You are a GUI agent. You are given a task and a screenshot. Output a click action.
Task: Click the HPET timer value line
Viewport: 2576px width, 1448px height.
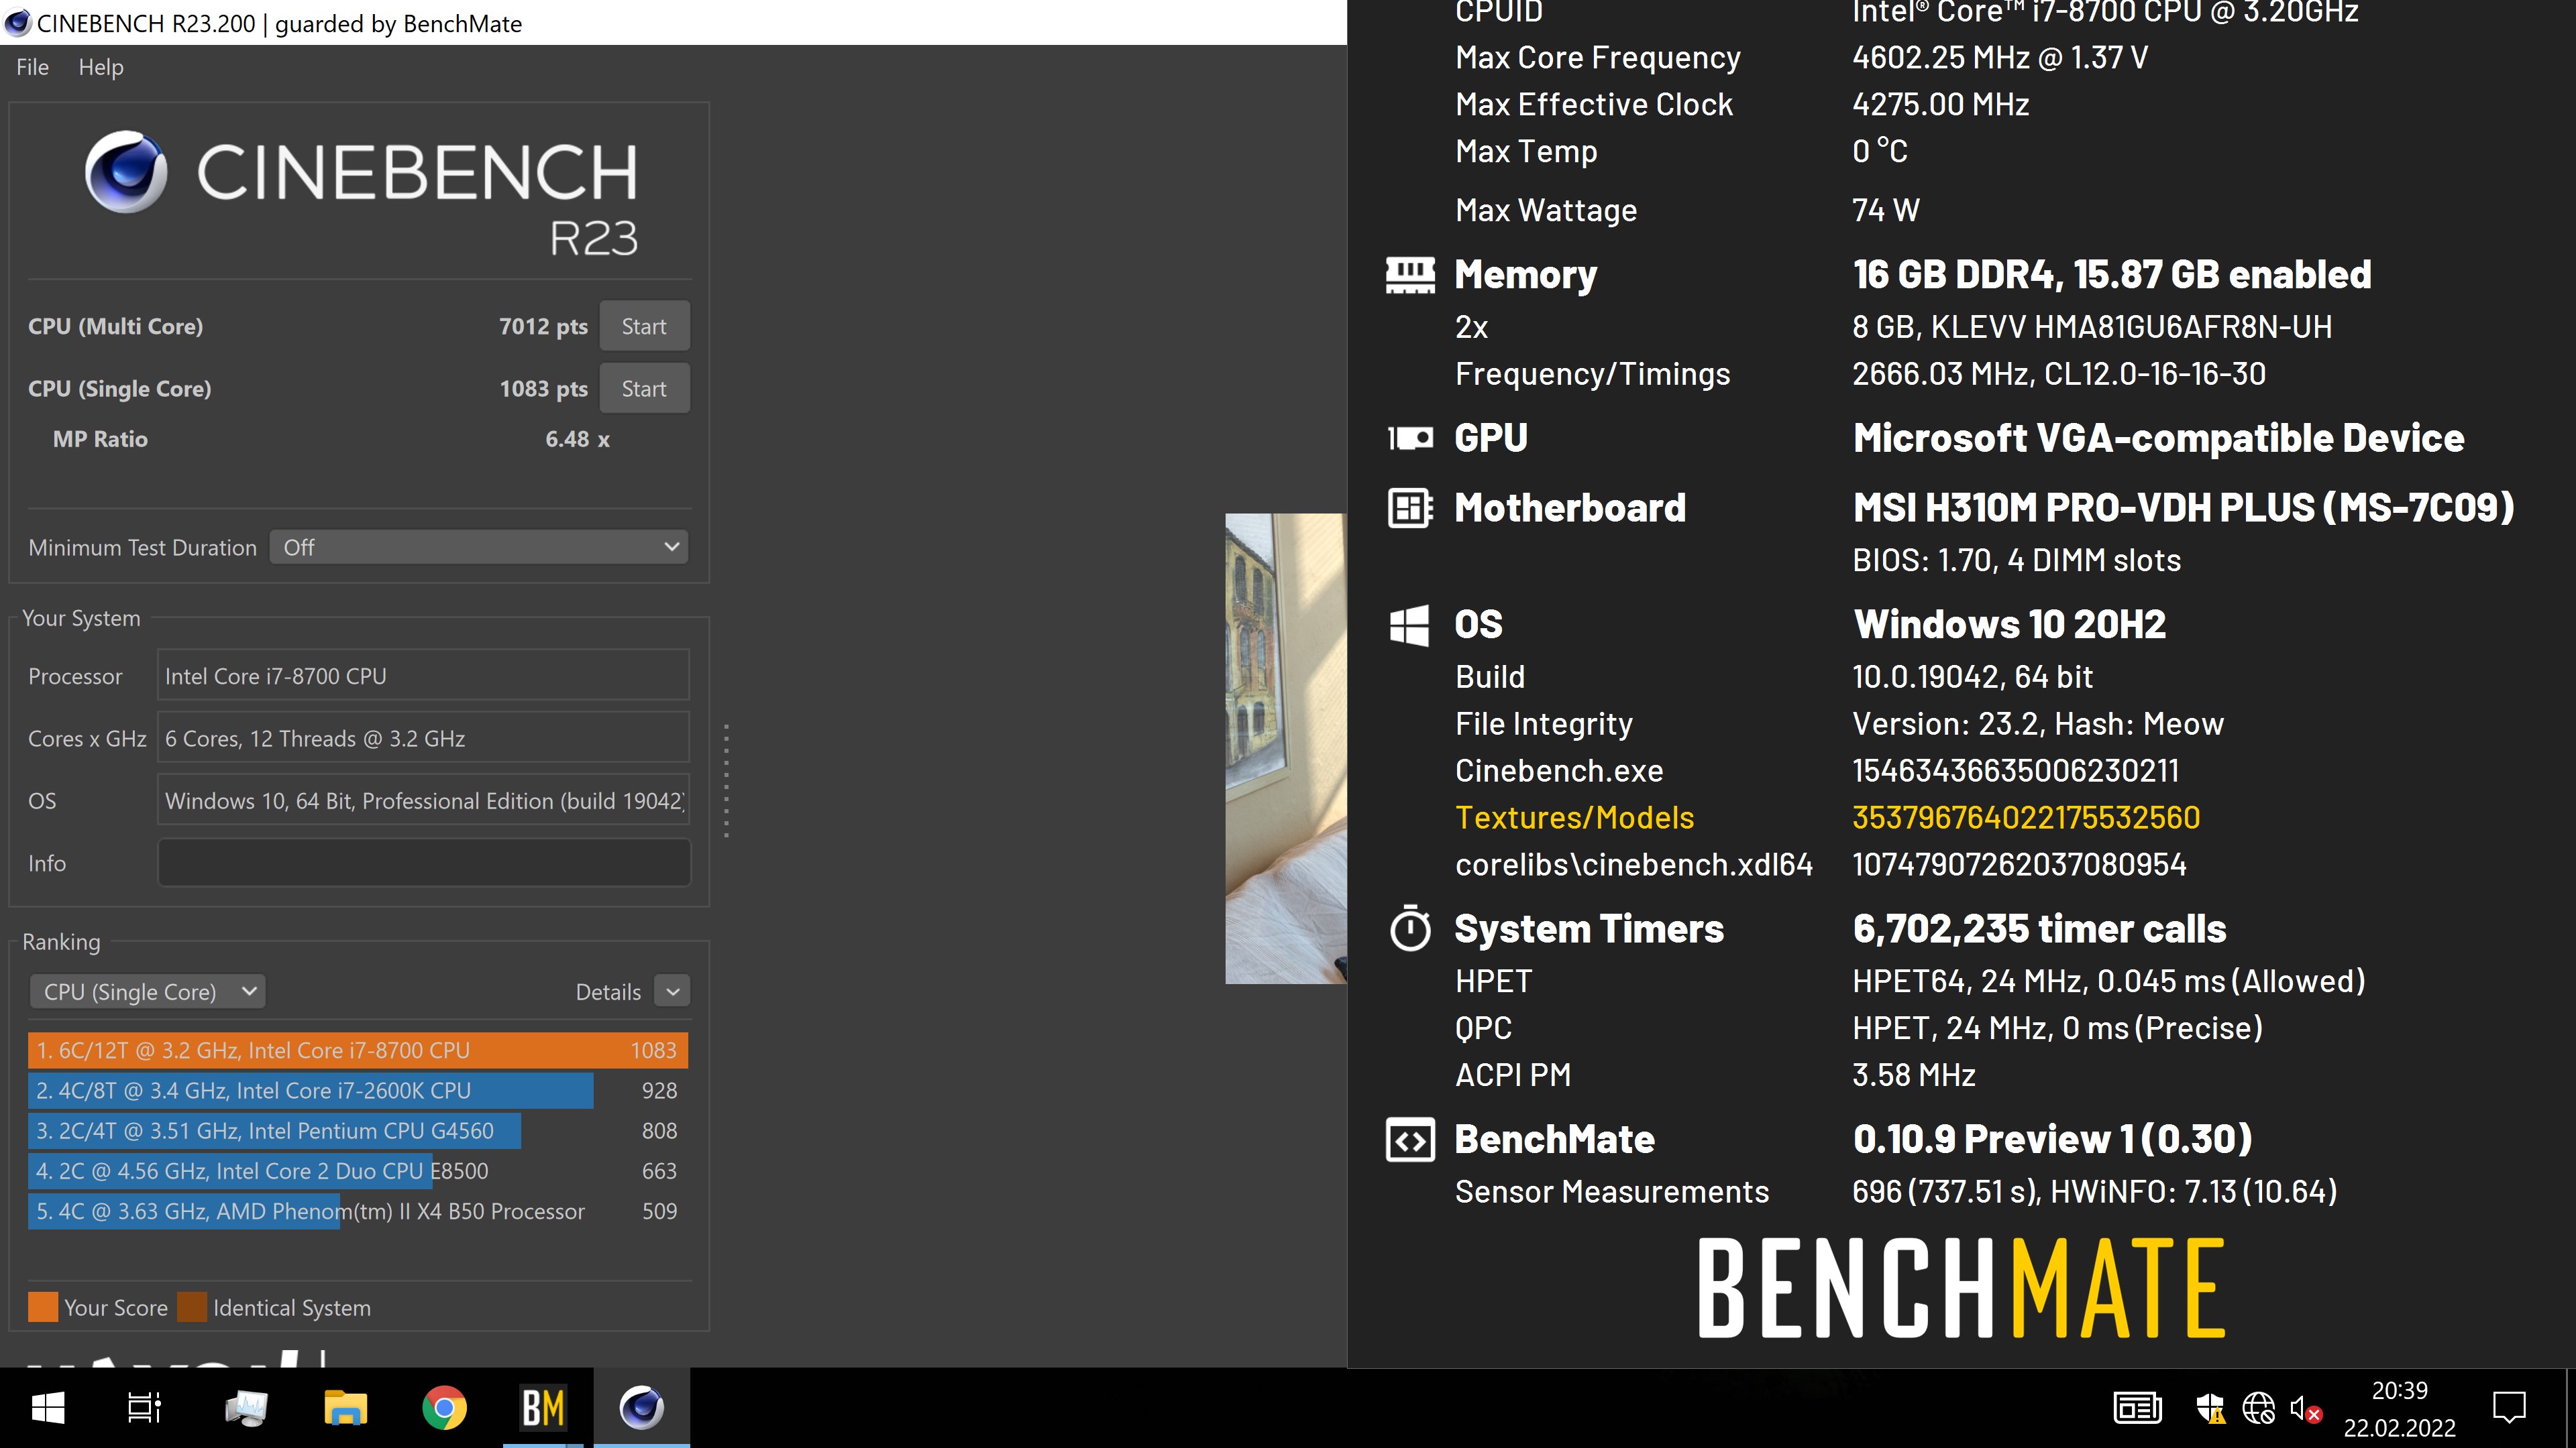tap(2108, 981)
